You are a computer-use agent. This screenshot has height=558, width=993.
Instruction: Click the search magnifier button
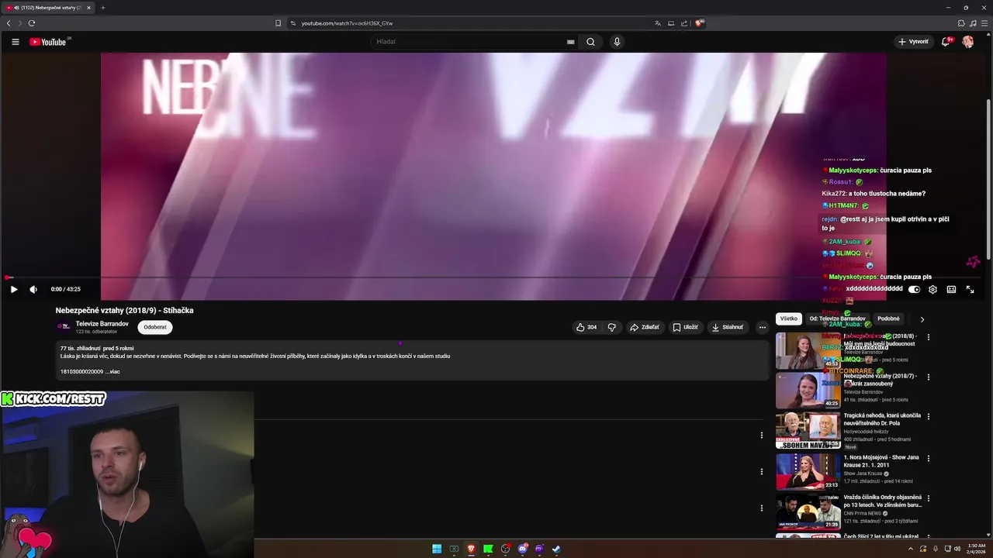point(590,42)
